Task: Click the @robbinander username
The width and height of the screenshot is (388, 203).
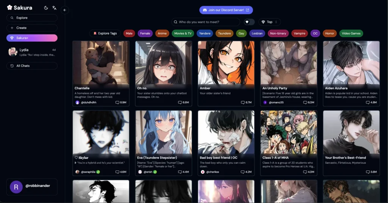Action: point(38,186)
